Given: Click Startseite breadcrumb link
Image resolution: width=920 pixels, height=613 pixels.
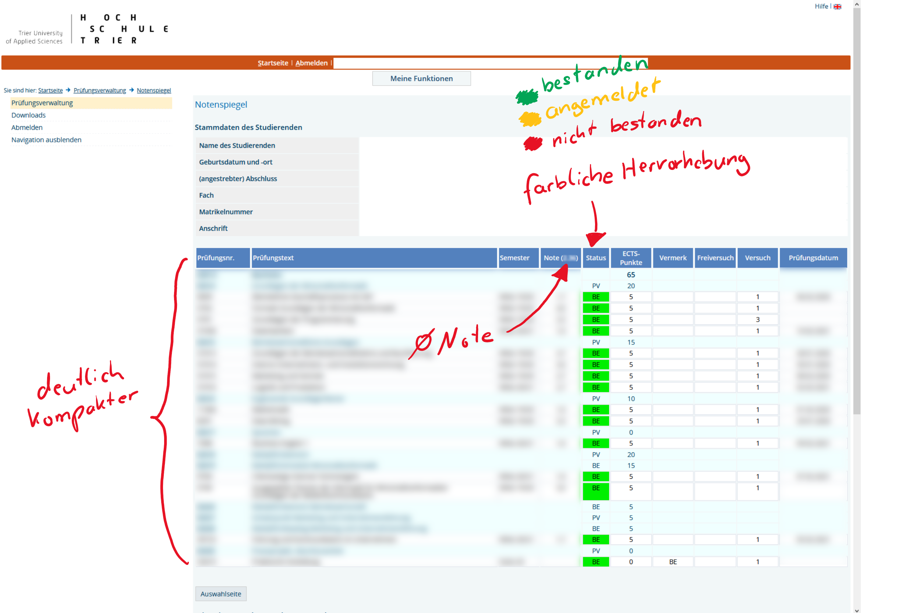Looking at the screenshot, I should pyautogui.click(x=50, y=90).
